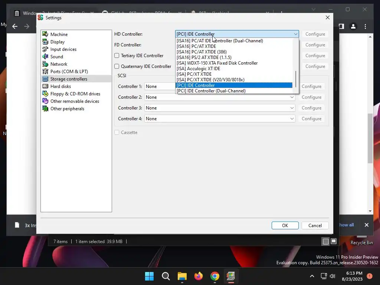Choose [ISA16] PC/AT IDE Controller (Dual-Channel)
The image size is (380, 285).
click(x=234, y=41)
